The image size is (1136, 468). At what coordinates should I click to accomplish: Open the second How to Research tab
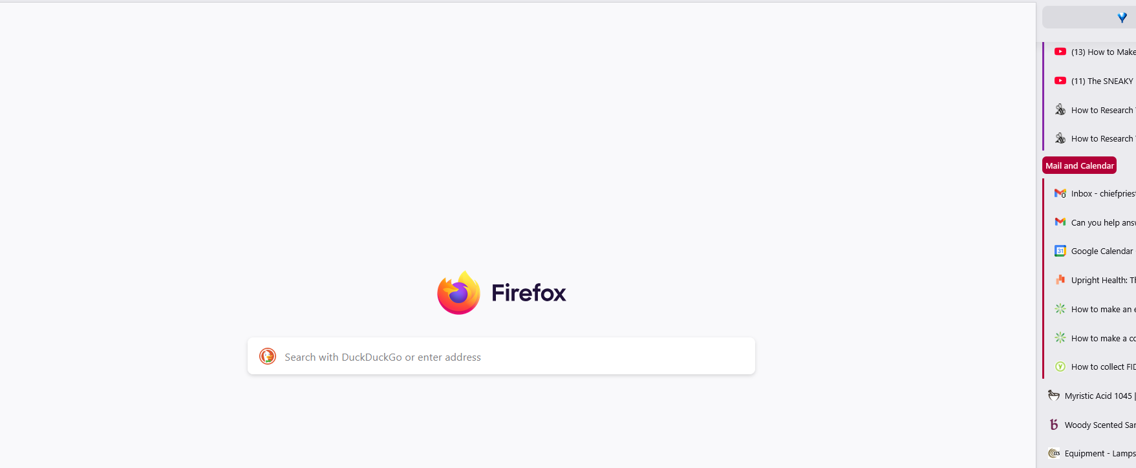tap(1091, 138)
